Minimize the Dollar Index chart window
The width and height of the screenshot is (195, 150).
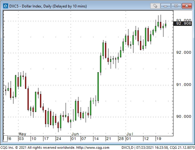pos(165,6)
